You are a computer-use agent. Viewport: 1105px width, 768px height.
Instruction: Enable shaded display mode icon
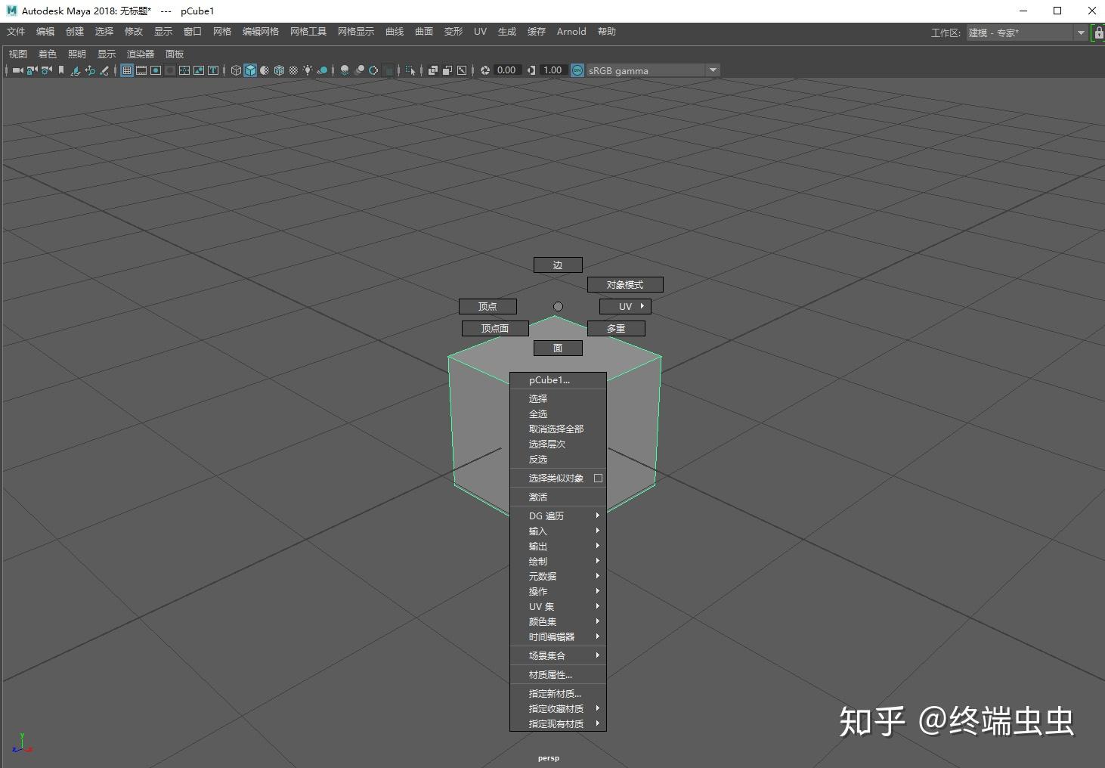(x=250, y=70)
